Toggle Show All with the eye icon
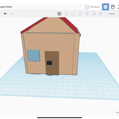 pyautogui.click(x=59, y=14)
